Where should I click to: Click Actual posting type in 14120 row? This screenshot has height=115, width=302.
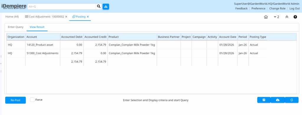pyautogui.click(x=254, y=45)
